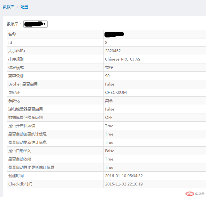Click the 简单 parameterization value

[109, 101]
